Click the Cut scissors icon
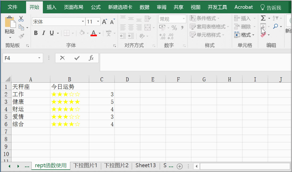Viewport: 292px width, 172px height. [21, 18]
